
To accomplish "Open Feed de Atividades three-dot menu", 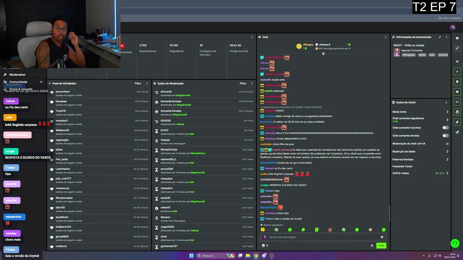I will (147, 83).
